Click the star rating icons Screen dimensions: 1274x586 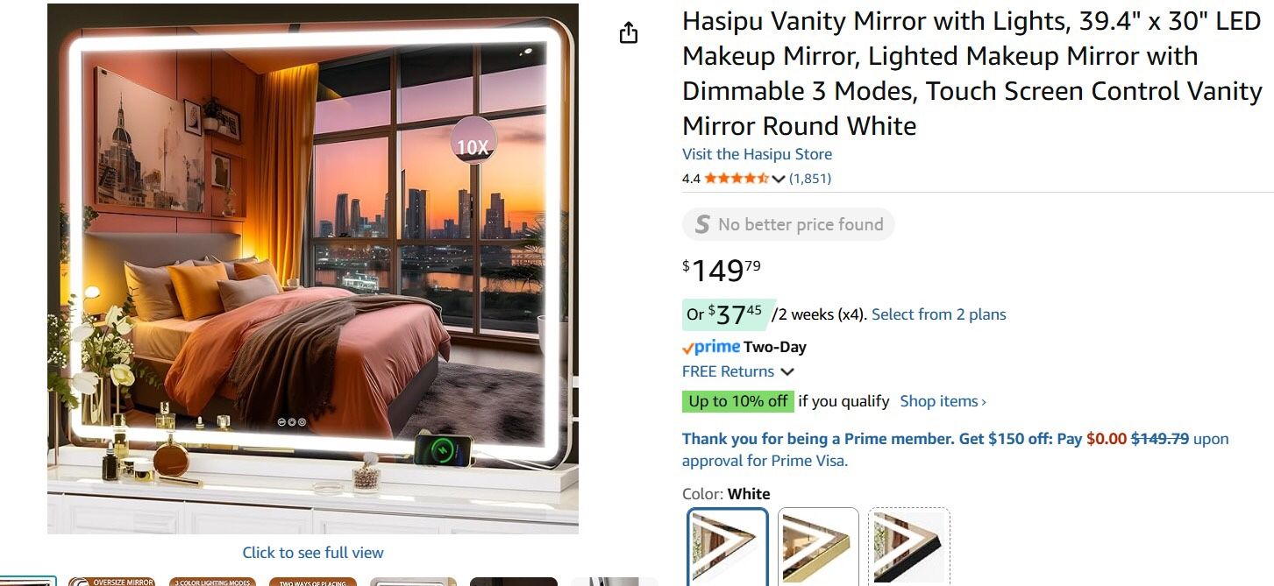click(x=737, y=179)
